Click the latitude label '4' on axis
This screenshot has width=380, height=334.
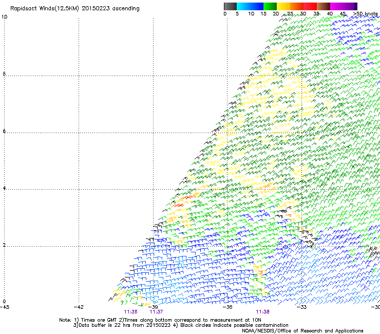click(x=4, y=188)
